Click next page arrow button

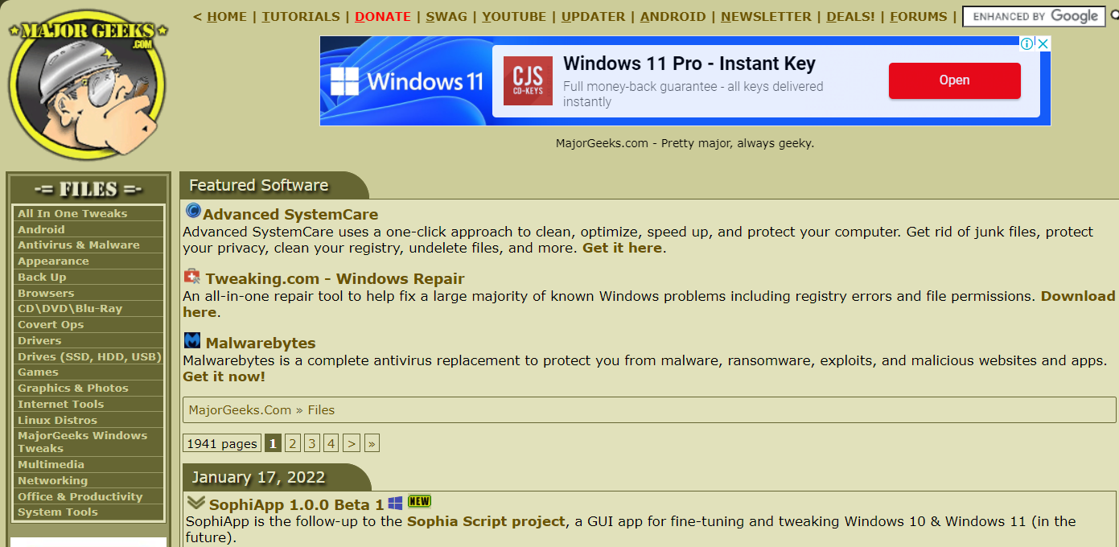[x=352, y=443]
